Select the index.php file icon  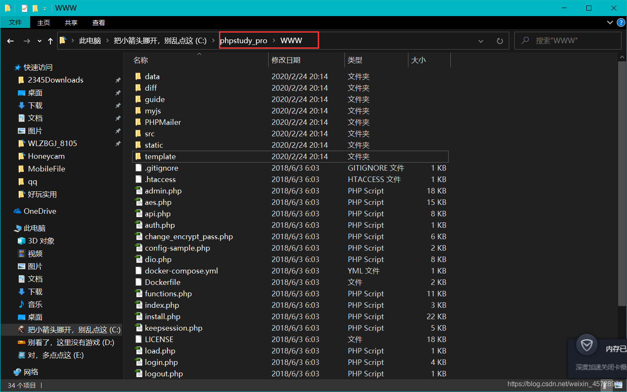(138, 305)
